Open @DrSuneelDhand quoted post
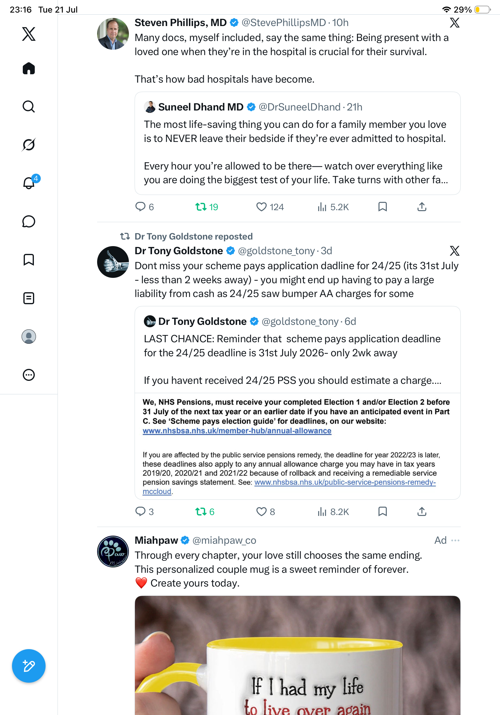 297,143
